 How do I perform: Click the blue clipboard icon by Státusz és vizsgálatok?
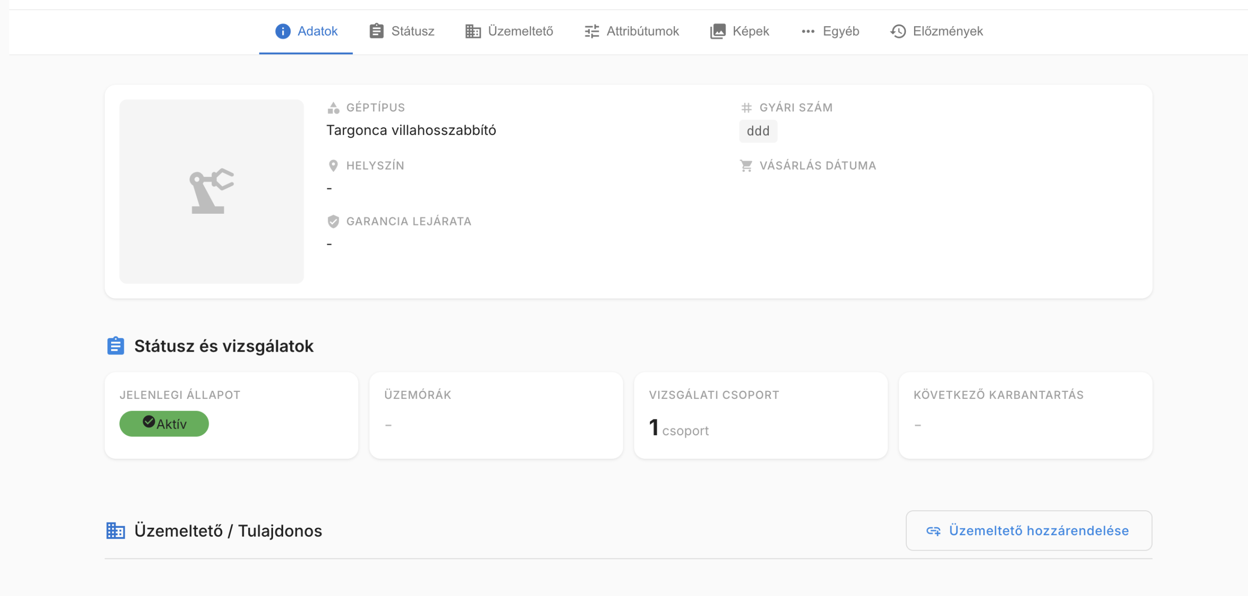[x=116, y=346]
